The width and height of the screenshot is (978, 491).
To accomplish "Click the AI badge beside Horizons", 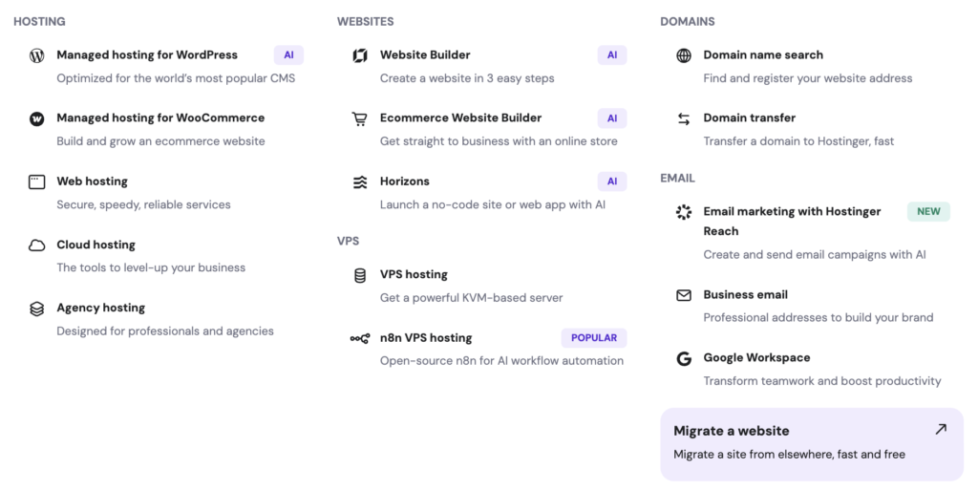I will click(x=612, y=181).
